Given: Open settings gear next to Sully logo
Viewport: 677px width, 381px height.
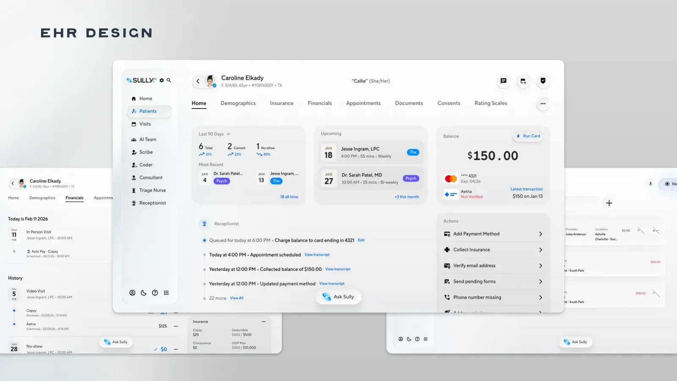Looking at the screenshot, I should 162,80.
